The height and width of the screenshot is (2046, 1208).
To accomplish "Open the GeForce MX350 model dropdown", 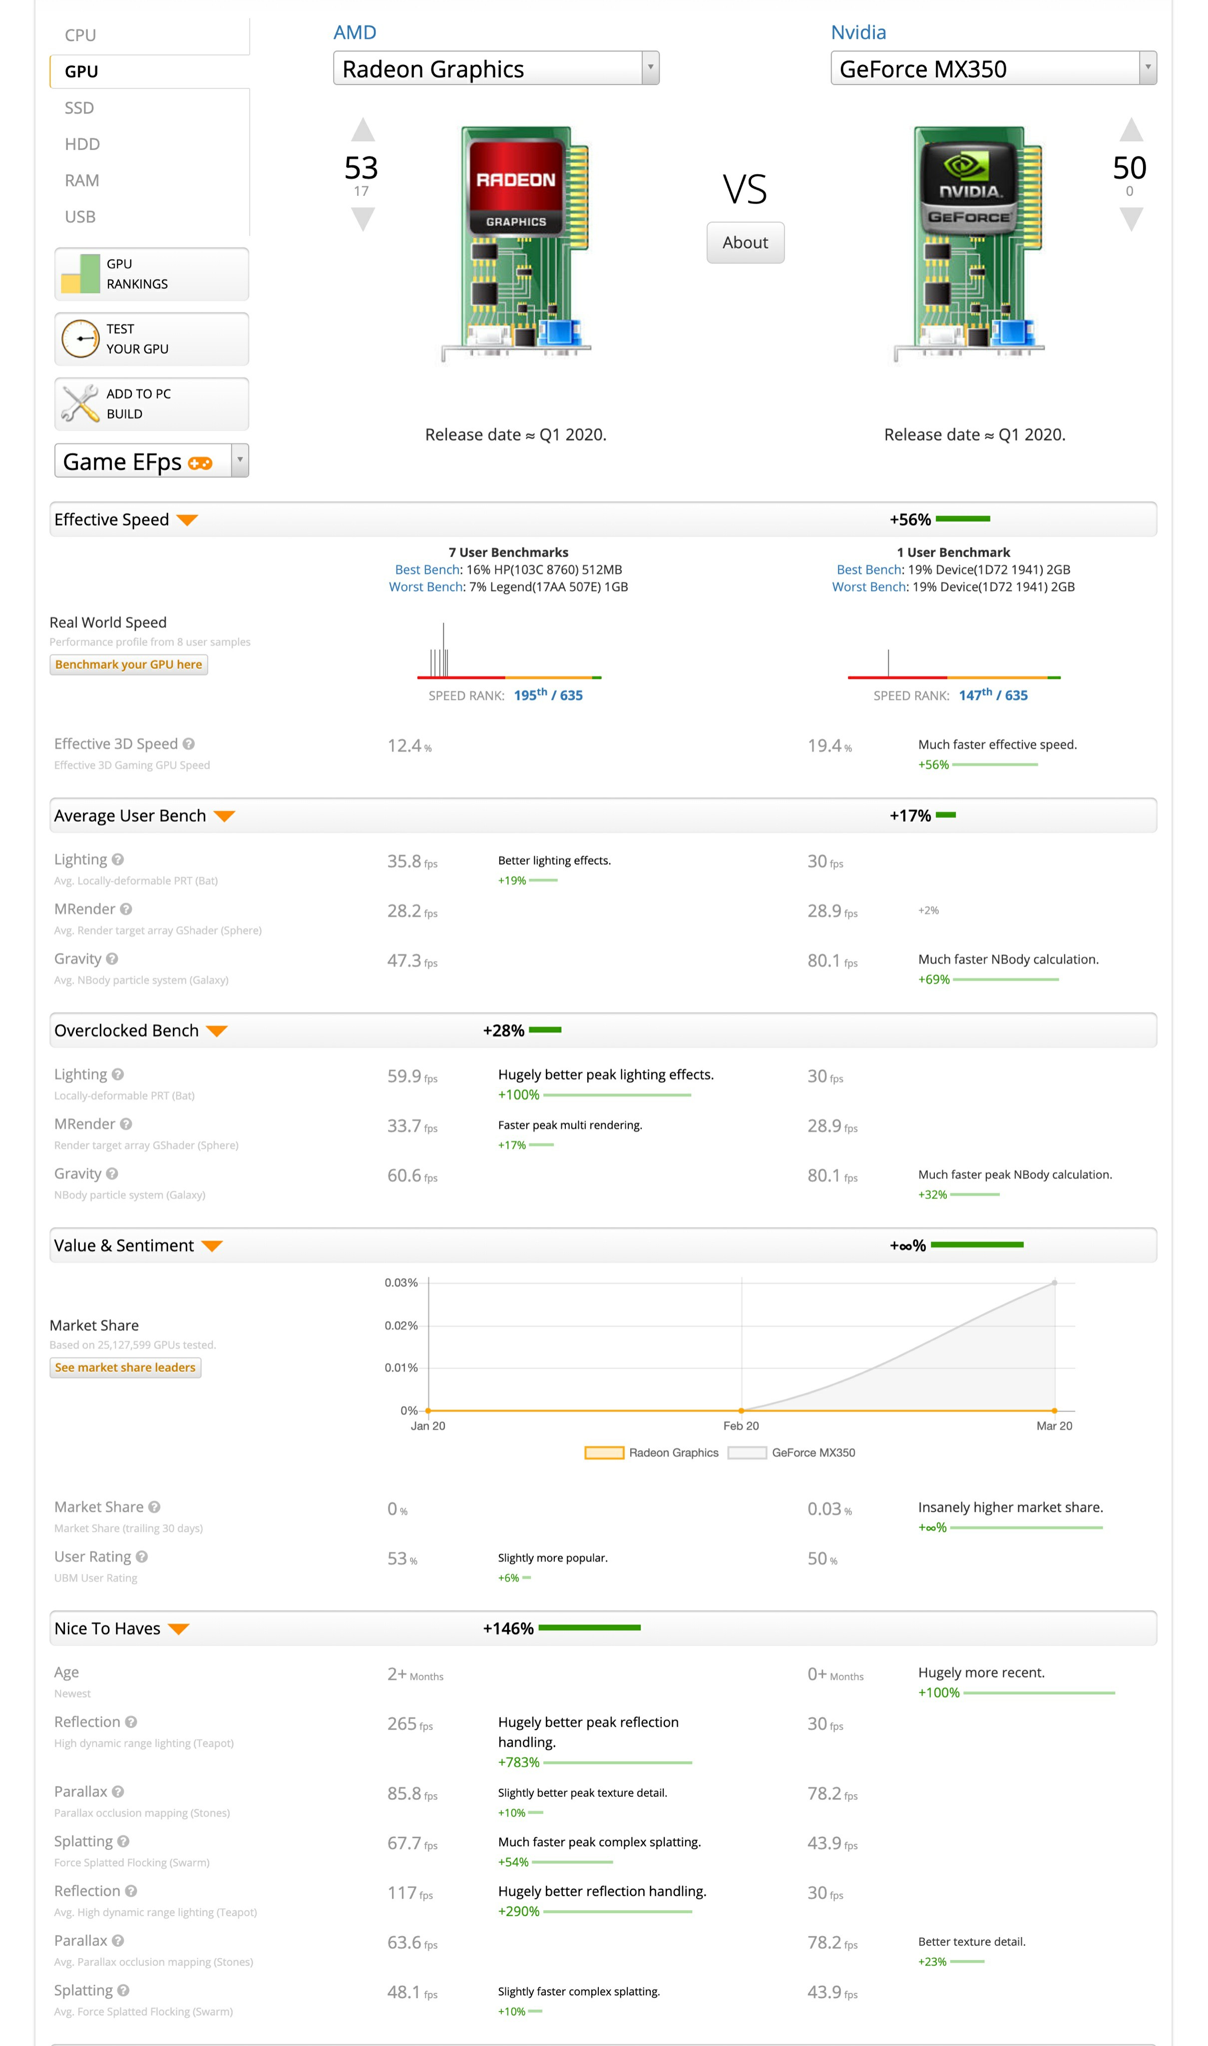I will [993, 68].
